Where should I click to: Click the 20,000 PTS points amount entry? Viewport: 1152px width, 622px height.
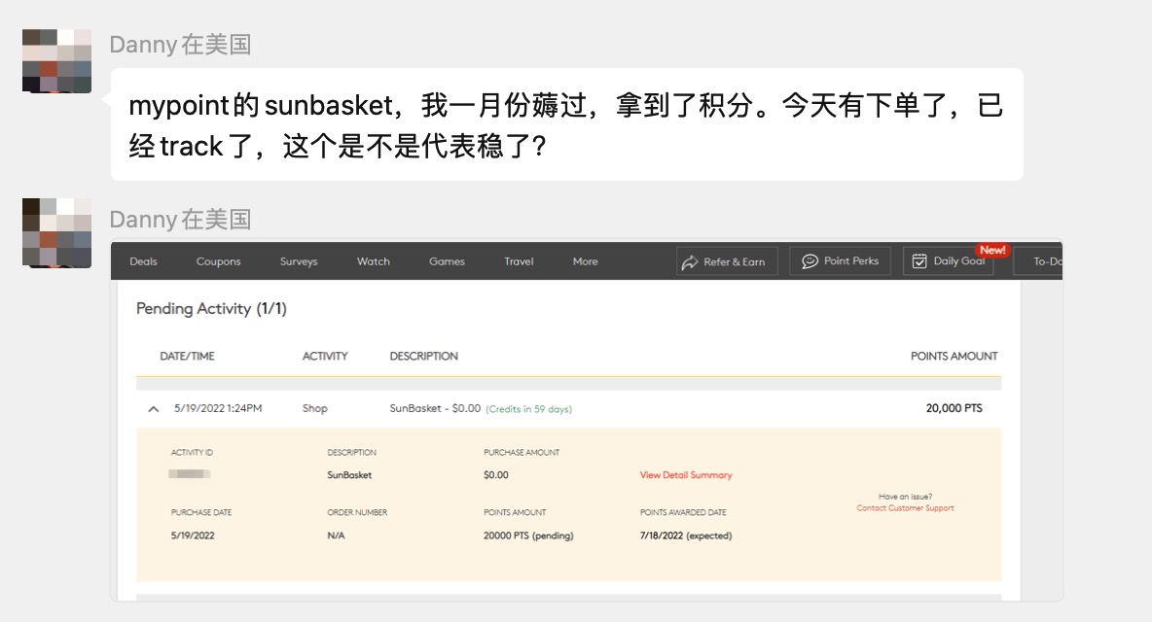coord(954,408)
